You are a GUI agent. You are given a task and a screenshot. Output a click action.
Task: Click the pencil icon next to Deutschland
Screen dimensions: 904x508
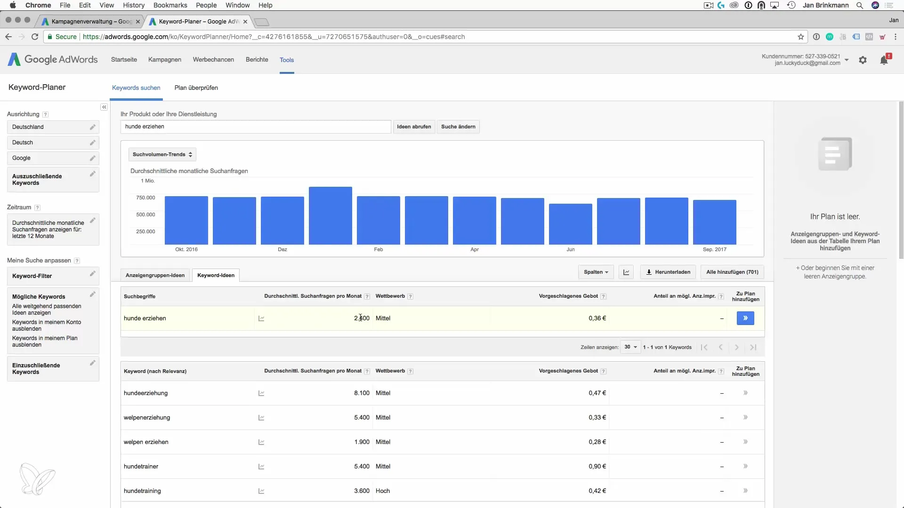click(x=92, y=127)
